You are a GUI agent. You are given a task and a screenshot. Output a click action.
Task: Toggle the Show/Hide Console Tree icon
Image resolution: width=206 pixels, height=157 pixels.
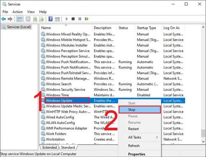pyautogui.click(x=20, y=19)
